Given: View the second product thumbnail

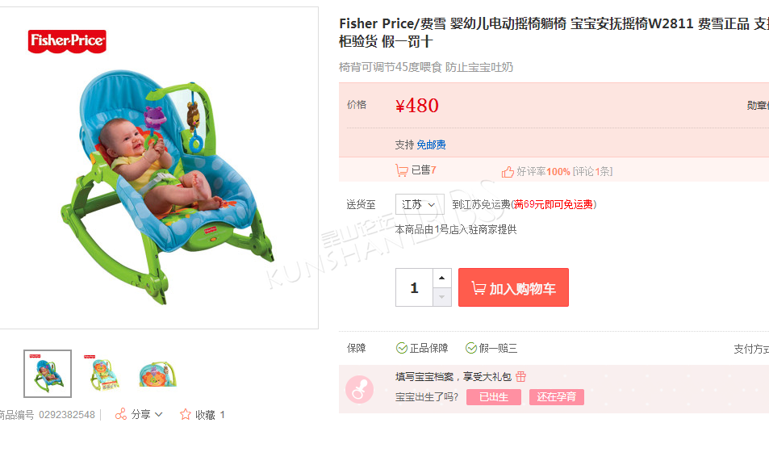Looking at the screenshot, I should point(102,374).
